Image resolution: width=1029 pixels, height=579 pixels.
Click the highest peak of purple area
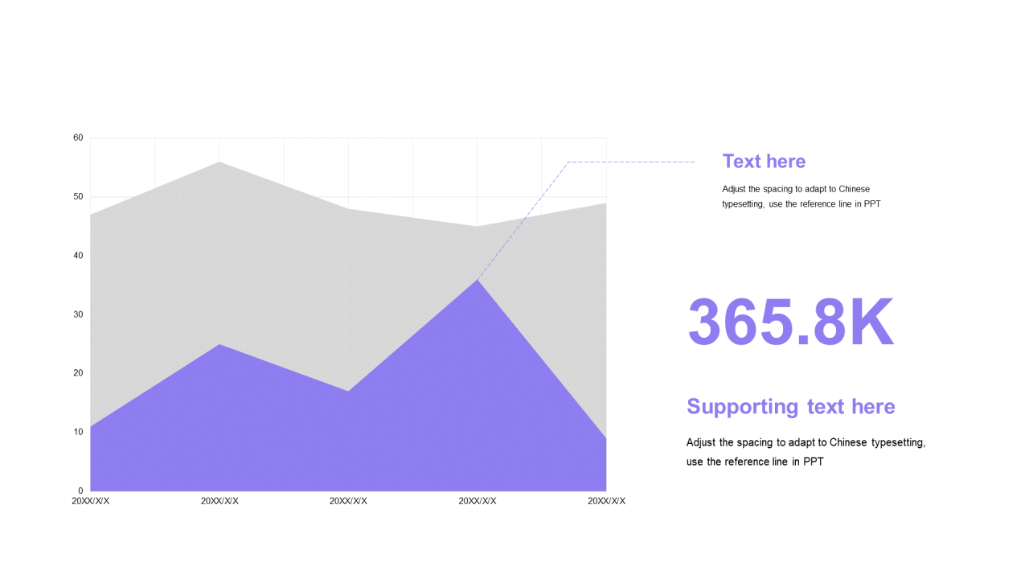tap(478, 281)
